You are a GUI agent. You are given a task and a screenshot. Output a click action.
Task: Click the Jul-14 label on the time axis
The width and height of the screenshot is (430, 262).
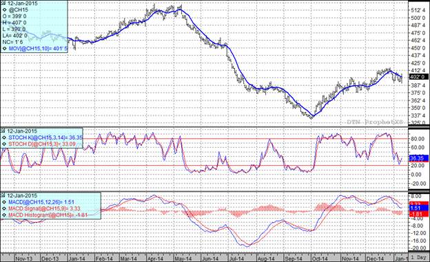tap(236, 259)
